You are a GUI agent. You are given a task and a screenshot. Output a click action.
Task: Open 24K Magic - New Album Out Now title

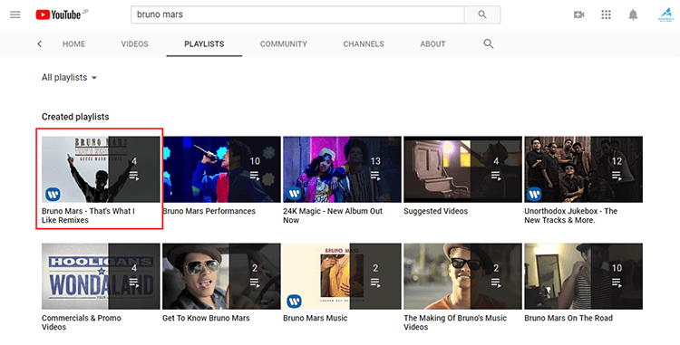(333, 216)
